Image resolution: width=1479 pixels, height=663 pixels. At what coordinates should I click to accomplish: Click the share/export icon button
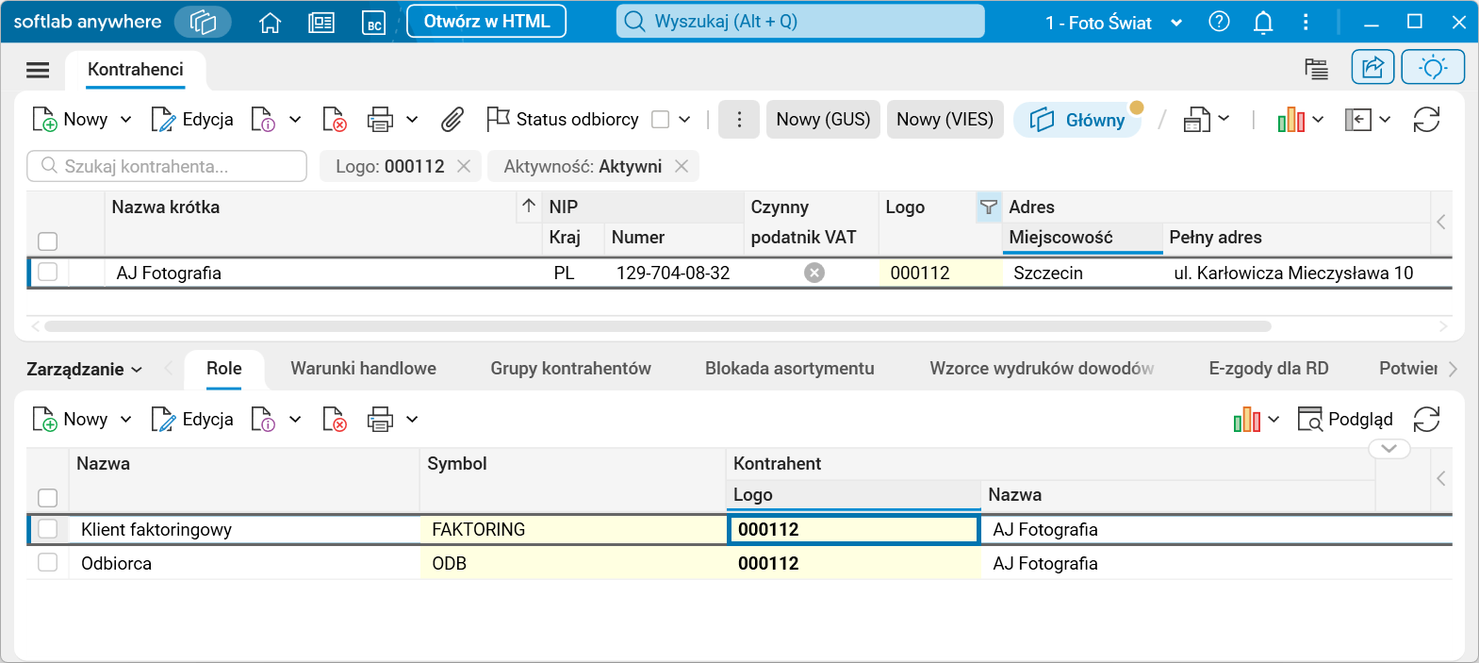coord(1372,67)
